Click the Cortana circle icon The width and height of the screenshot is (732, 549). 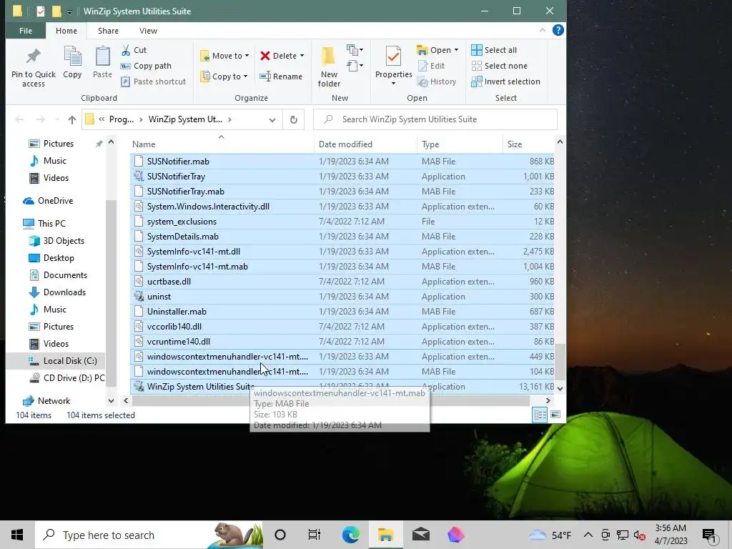pyautogui.click(x=280, y=535)
